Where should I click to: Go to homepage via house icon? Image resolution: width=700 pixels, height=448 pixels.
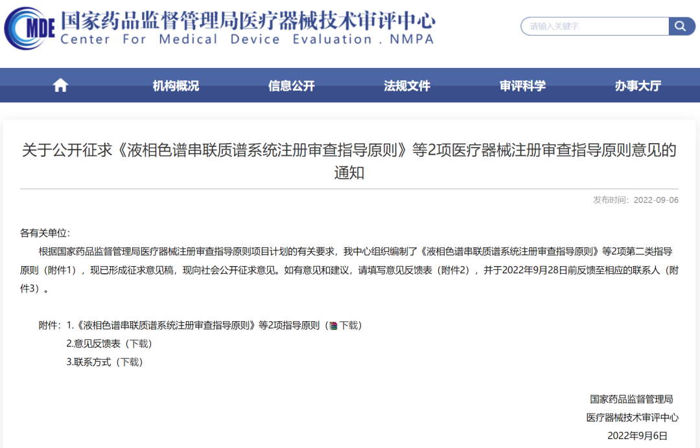(x=60, y=85)
